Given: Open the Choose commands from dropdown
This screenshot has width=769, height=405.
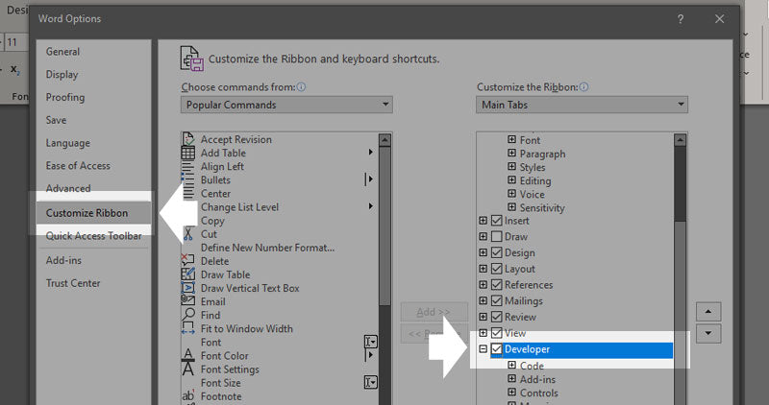Looking at the screenshot, I should click(x=286, y=105).
